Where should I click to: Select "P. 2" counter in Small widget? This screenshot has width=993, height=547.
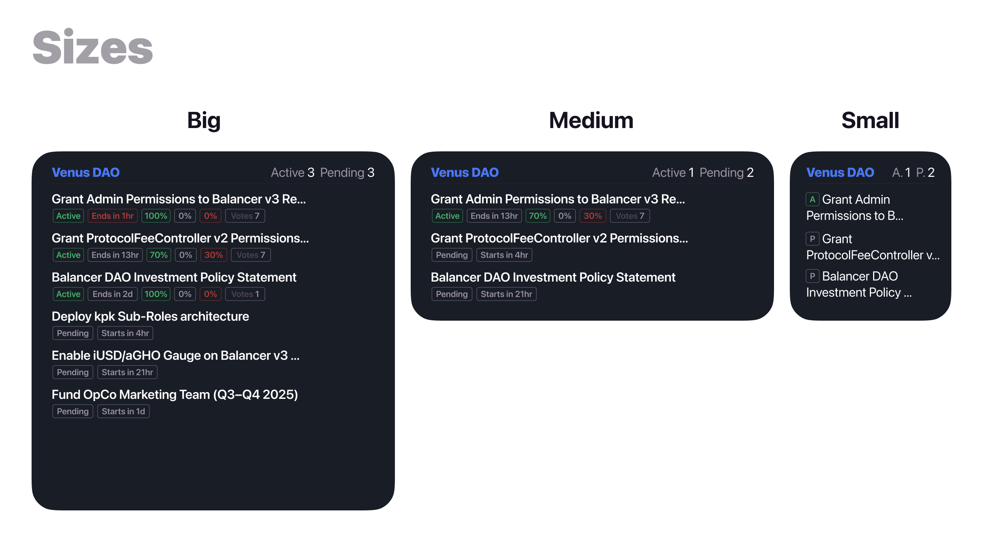click(925, 172)
